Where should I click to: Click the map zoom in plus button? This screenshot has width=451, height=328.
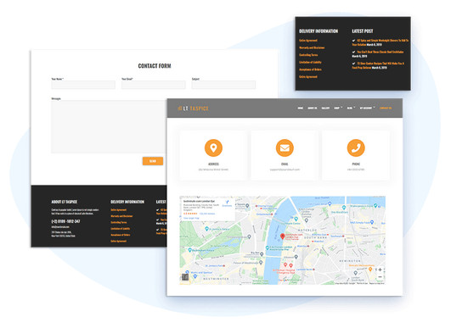pos(380,270)
